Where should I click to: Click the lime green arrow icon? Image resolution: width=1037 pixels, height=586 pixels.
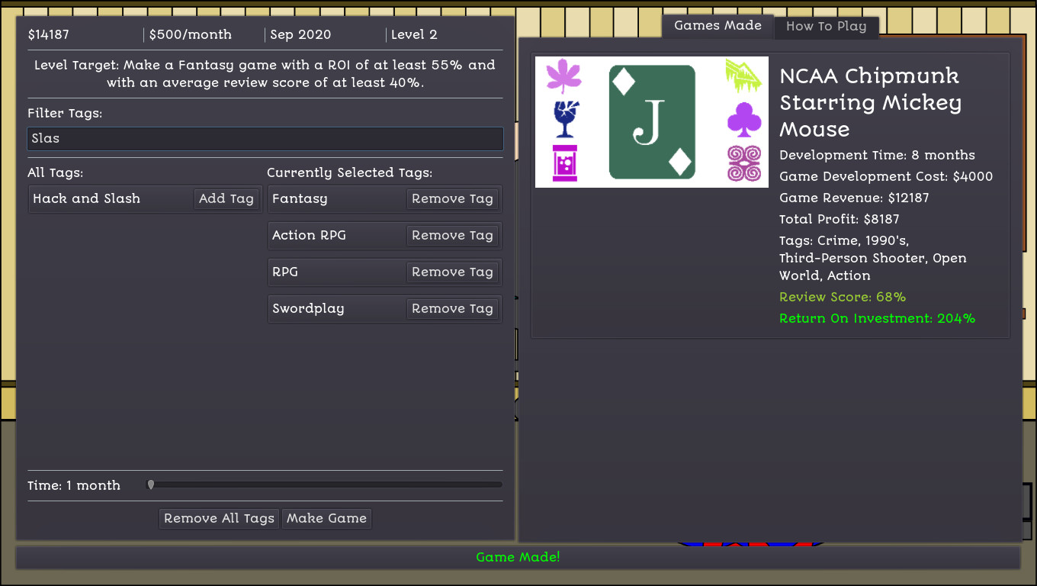click(x=744, y=76)
